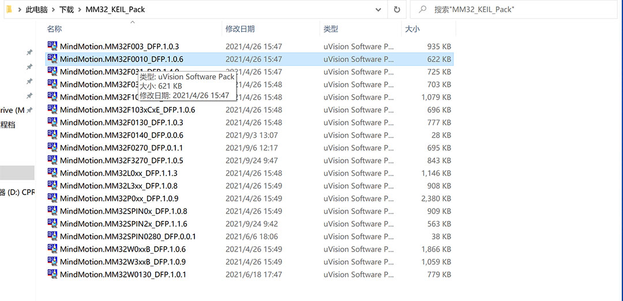Click the MM32F3270_DFP.1.0.5 file icon
623x301 pixels.
click(x=52, y=160)
